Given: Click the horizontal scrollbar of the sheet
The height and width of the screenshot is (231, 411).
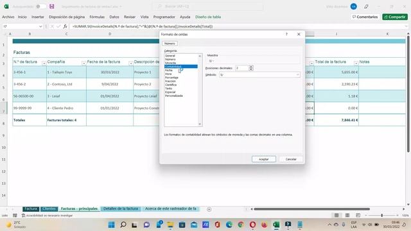Looking at the screenshot, I should (311, 209).
